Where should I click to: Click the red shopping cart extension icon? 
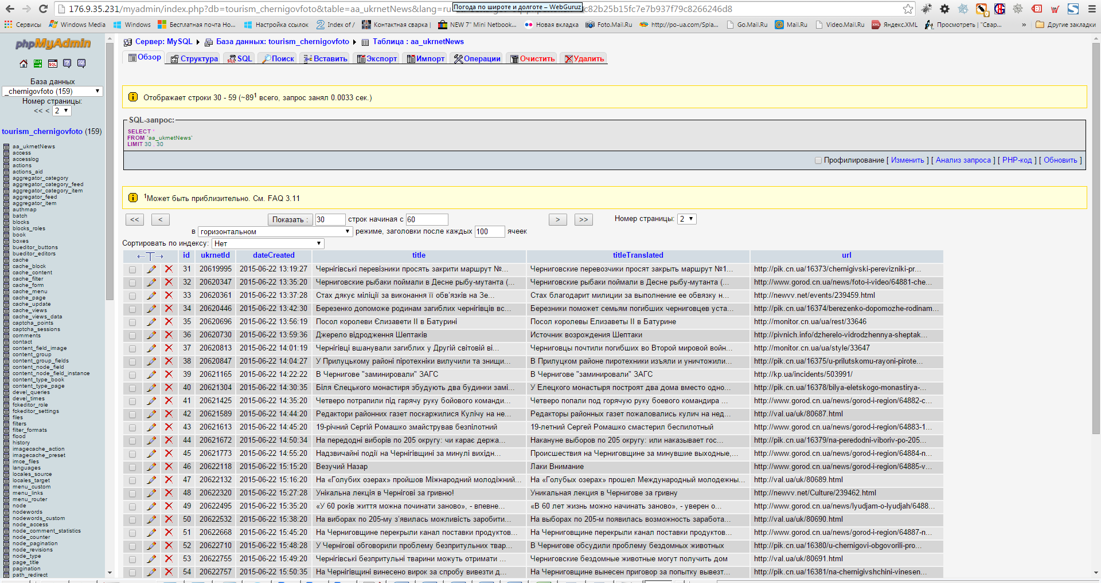1055,9
